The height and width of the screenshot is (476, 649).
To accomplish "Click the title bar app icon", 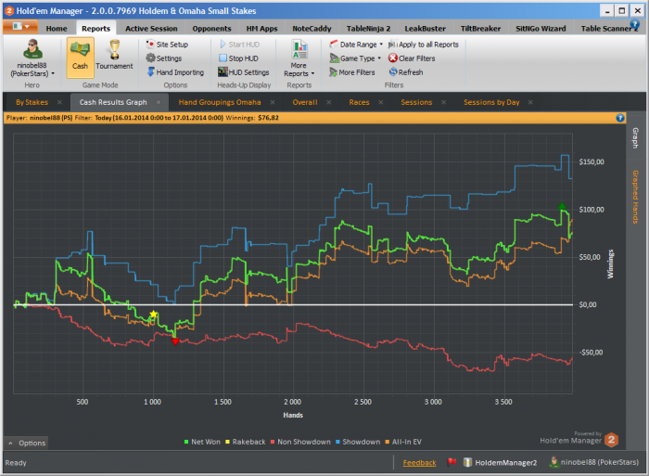I will coord(9,11).
